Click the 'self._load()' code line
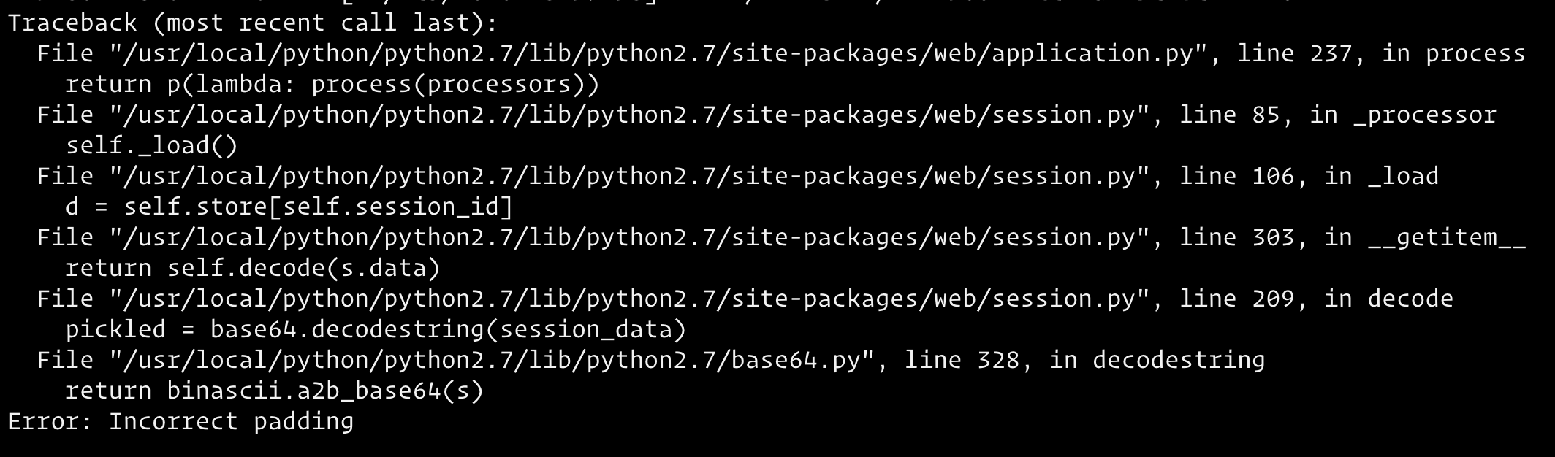 coord(152,146)
